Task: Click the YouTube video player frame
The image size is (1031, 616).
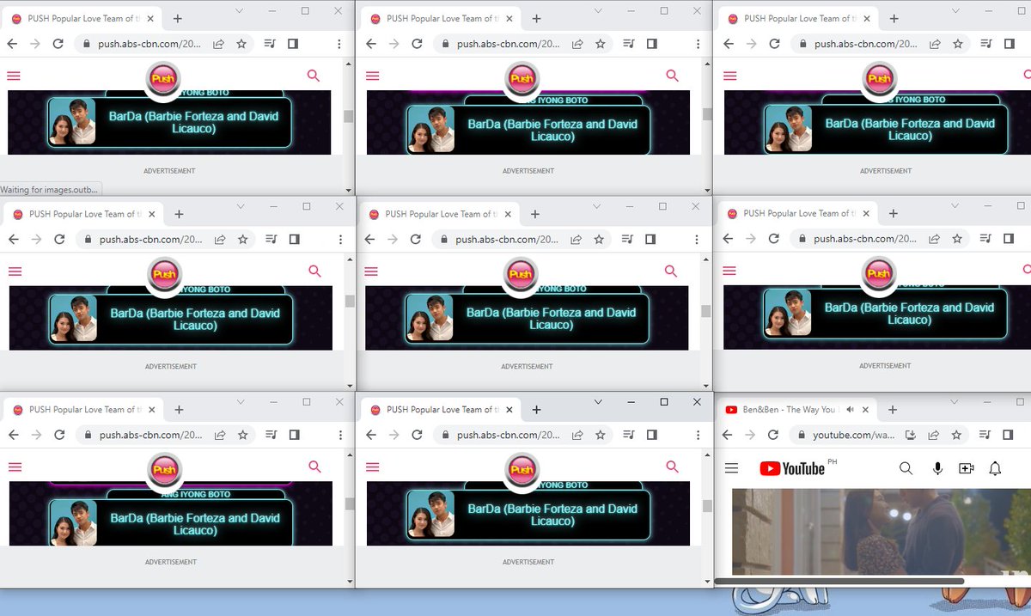Action: coord(881,532)
